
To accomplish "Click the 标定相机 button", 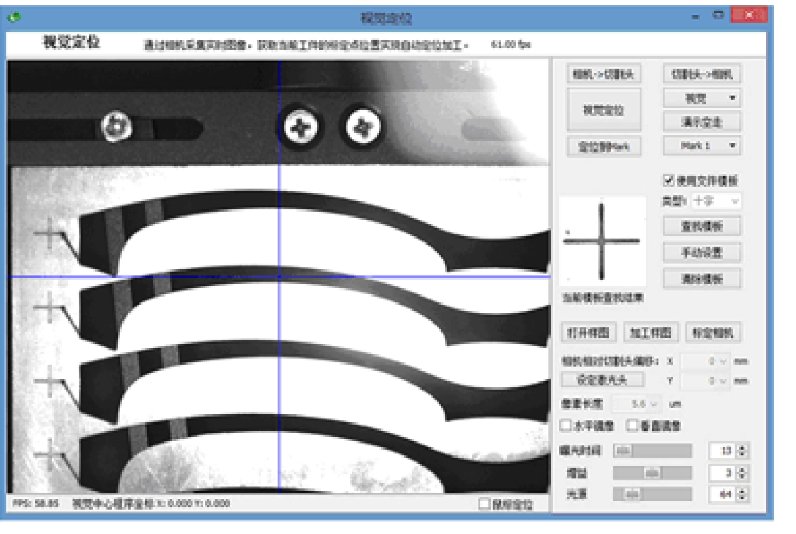I will (713, 332).
